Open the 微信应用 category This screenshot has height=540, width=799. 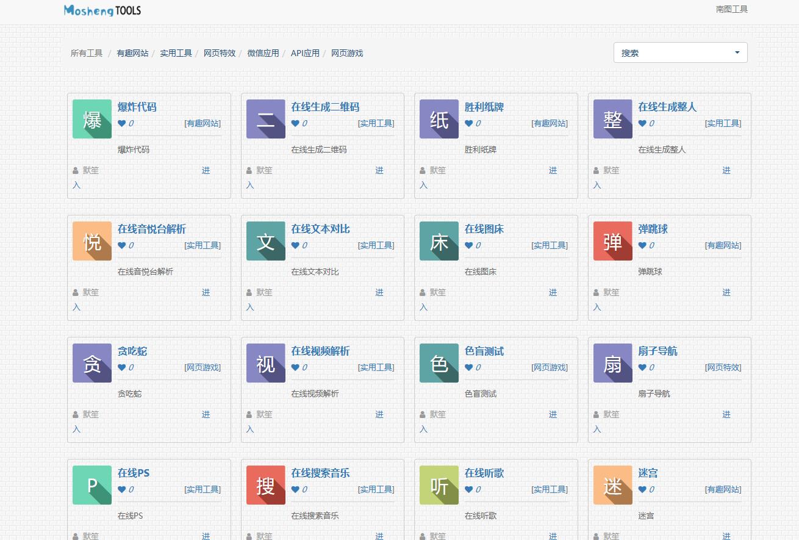pyautogui.click(x=263, y=53)
